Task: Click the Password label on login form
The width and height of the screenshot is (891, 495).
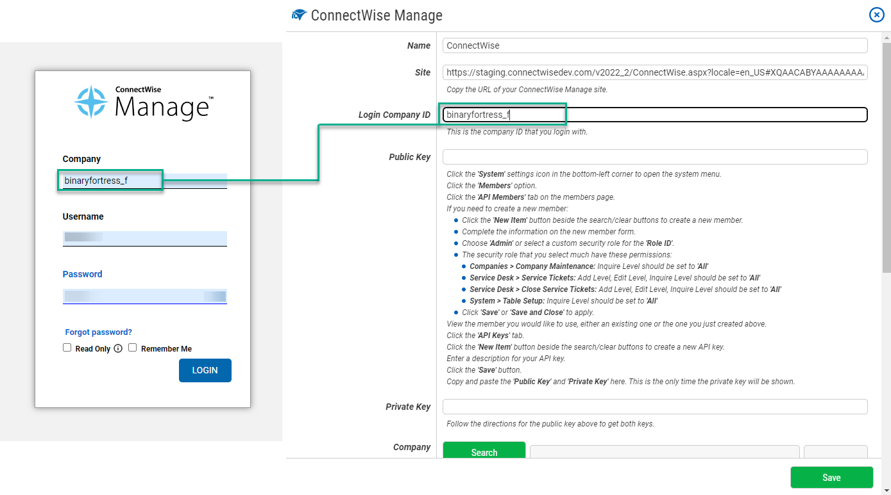Action: 82,274
